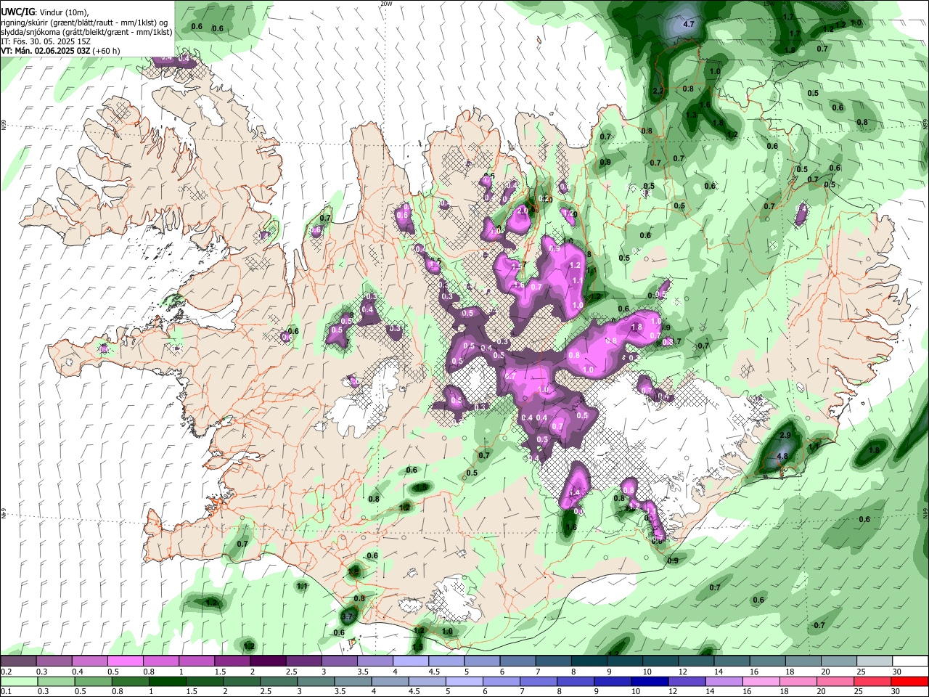Screen dimensions: 929x697
Task: Click the bright pink 0.5 mm snow legend swatch
Action: [x=126, y=661]
